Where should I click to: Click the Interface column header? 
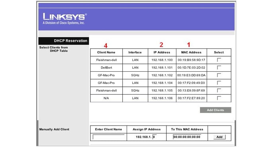135,52
